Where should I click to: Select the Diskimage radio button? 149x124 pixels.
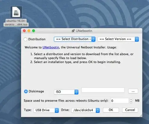(x=26, y=91)
